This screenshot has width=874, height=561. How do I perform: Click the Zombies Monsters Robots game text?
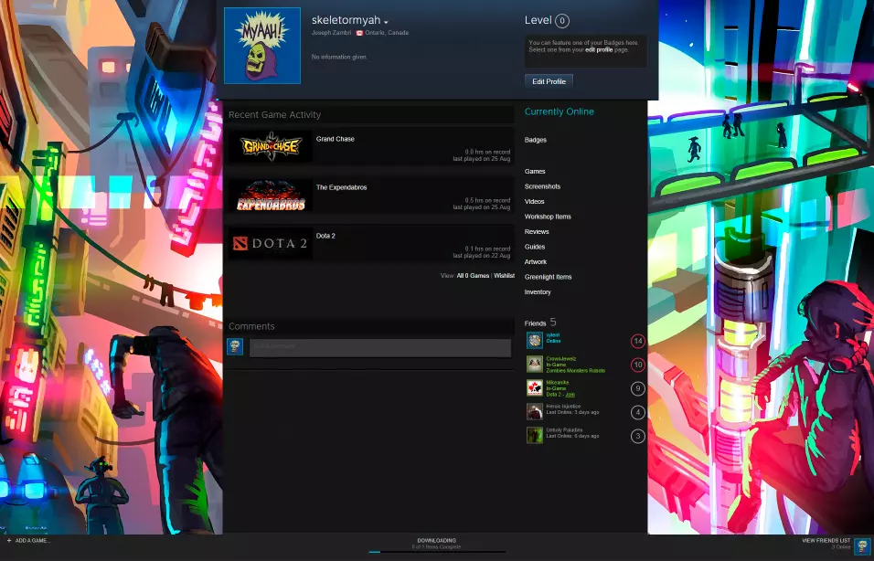click(575, 370)
